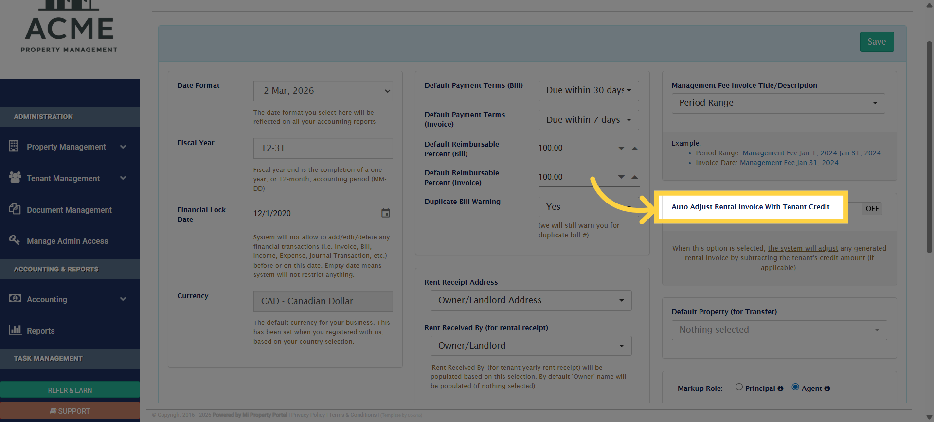Select the Principal markup role
Screen dimensions: 934x422
(x=739, y=387)
